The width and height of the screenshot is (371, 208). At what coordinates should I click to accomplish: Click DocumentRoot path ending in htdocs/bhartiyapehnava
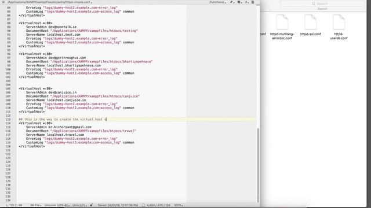click(89, 62)
